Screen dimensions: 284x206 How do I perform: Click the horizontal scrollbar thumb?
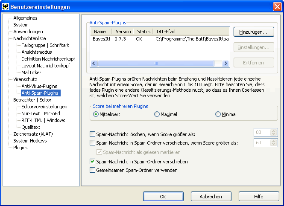click(156, 63)
